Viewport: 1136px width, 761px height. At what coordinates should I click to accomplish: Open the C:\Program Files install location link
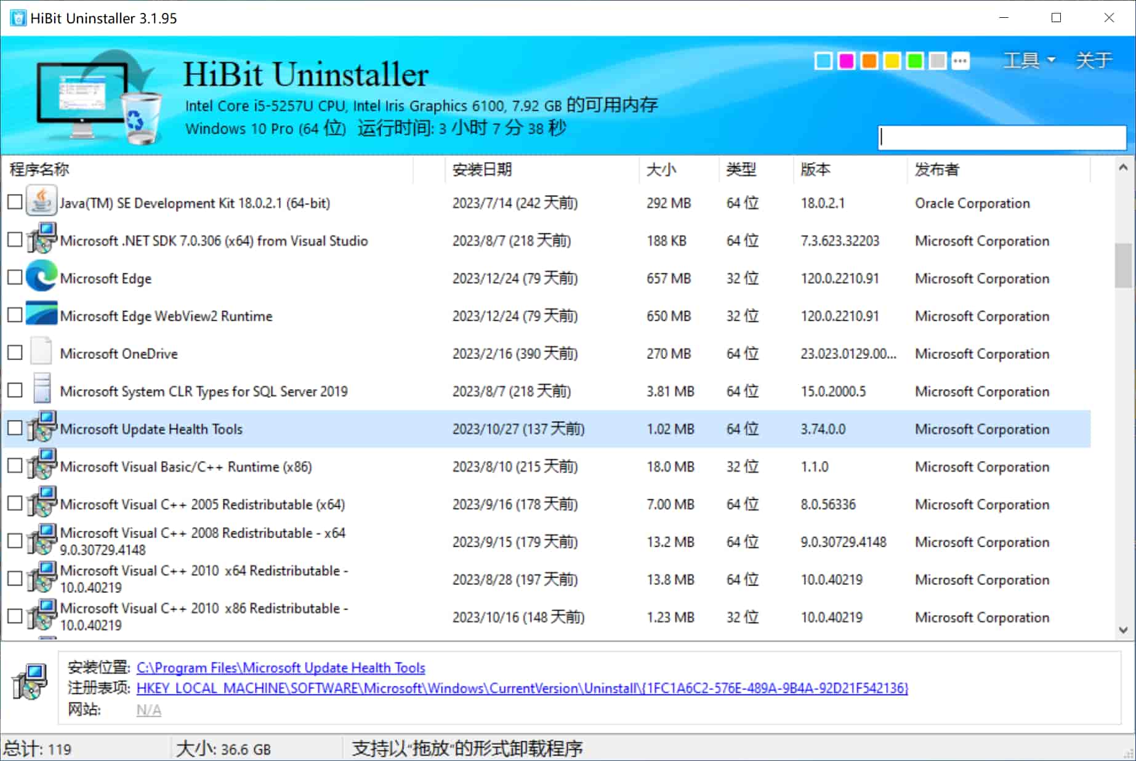[281, 667]
